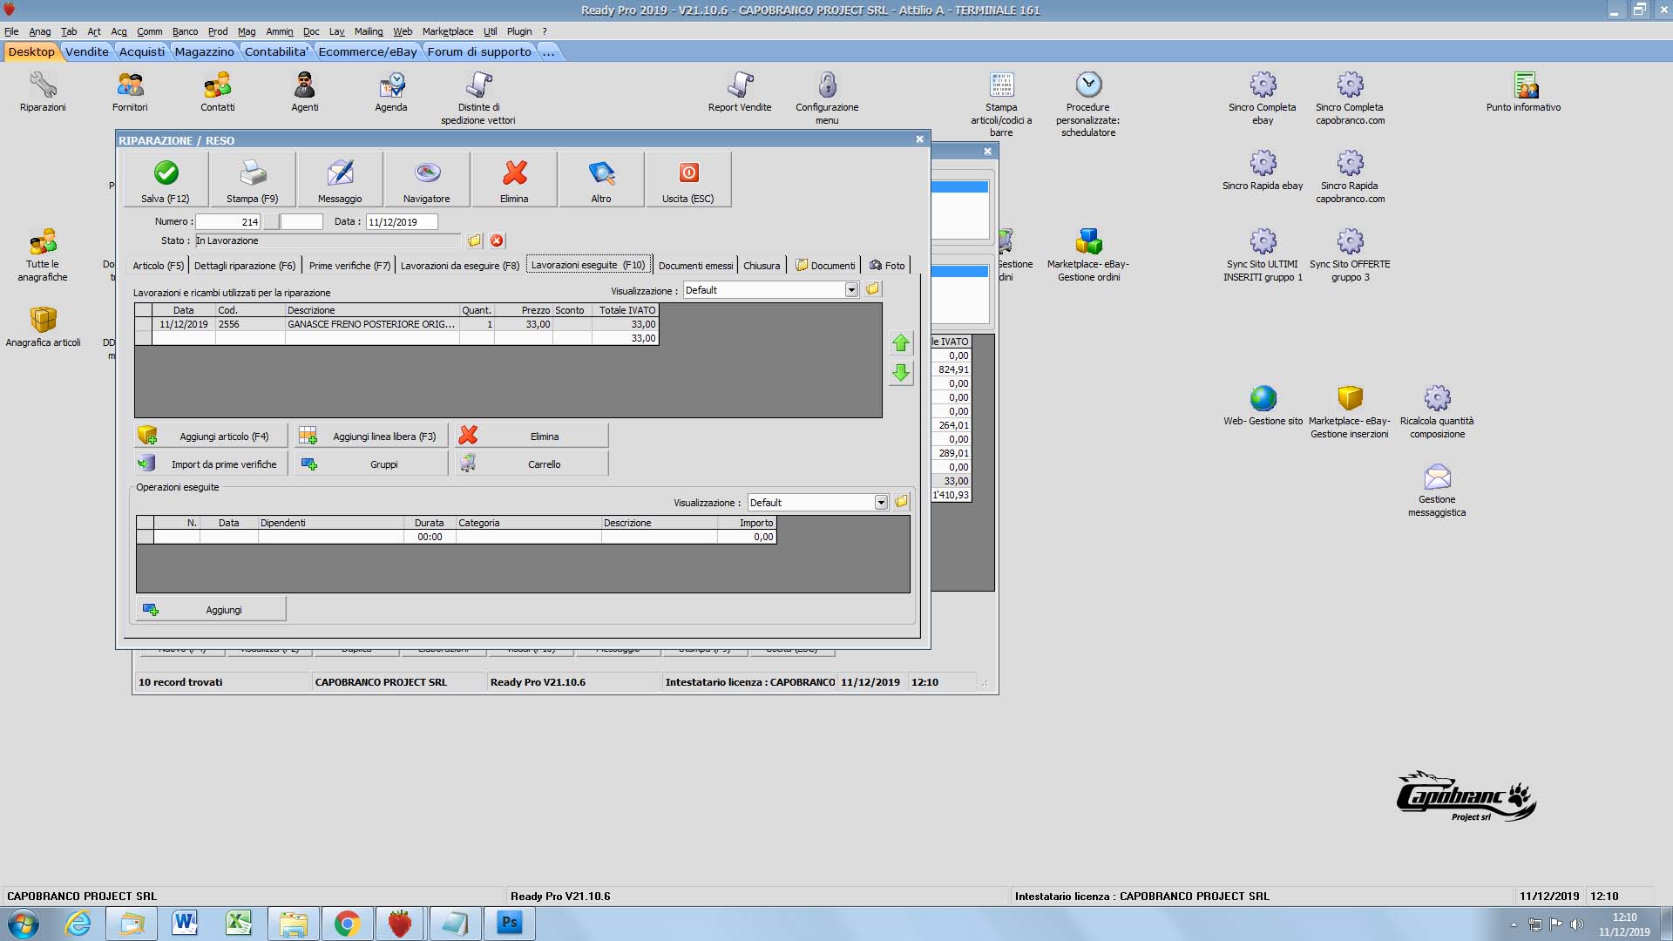The image size is (1673, 941).
Task: Click Elimina button below parts grid
Action: coord(532,436)
